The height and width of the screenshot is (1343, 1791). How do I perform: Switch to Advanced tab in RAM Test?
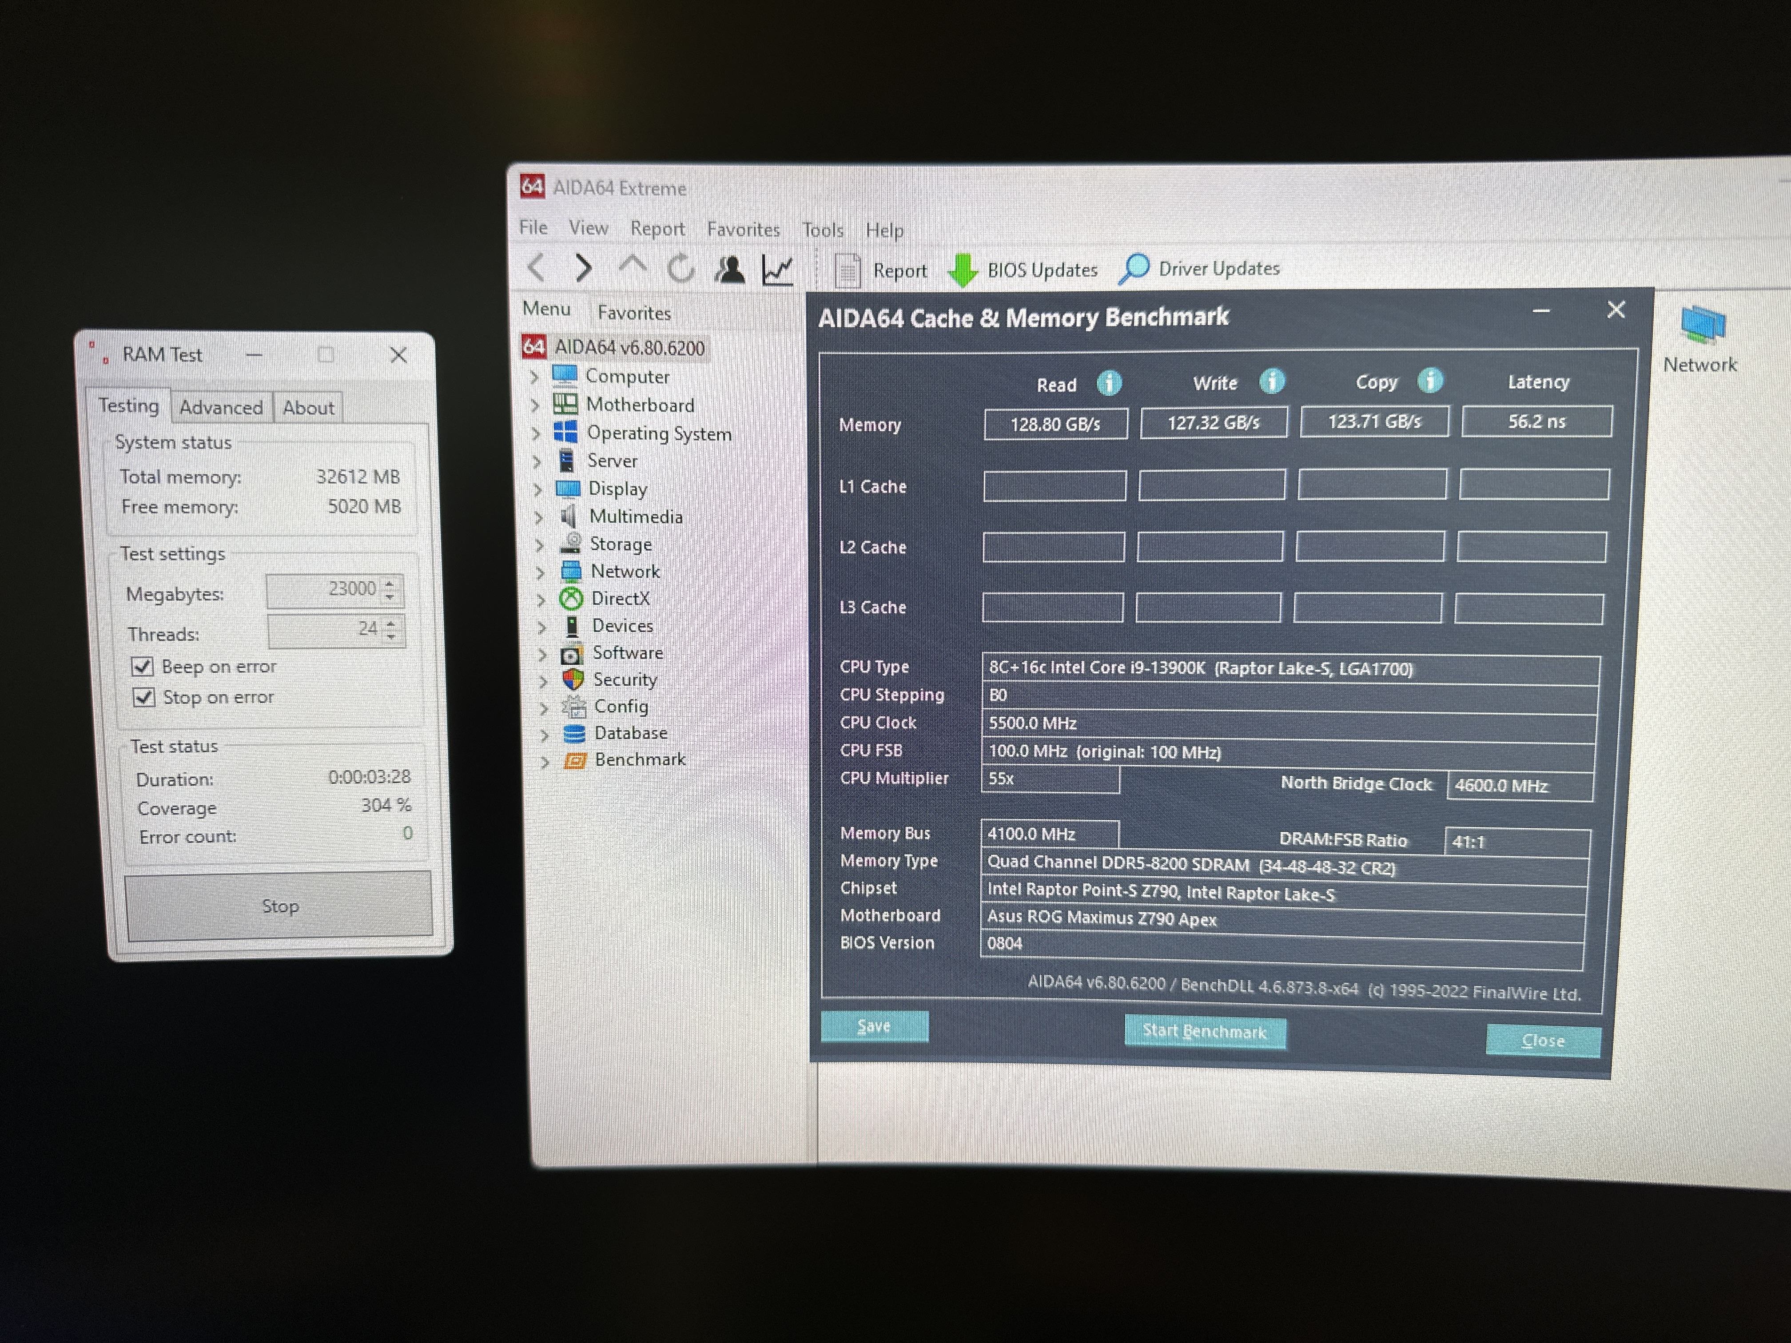221,407
